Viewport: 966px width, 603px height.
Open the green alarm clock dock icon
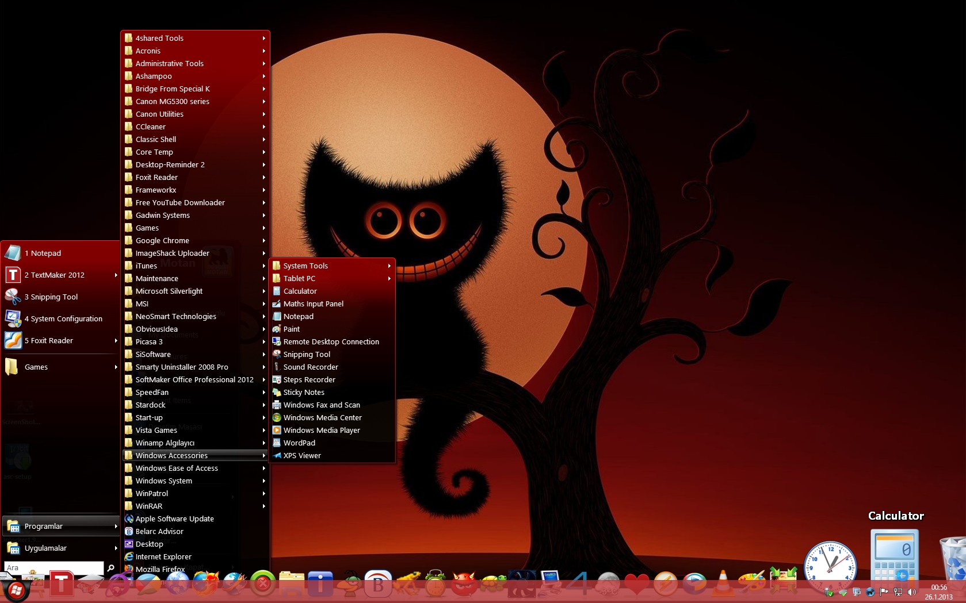[436, 584]
